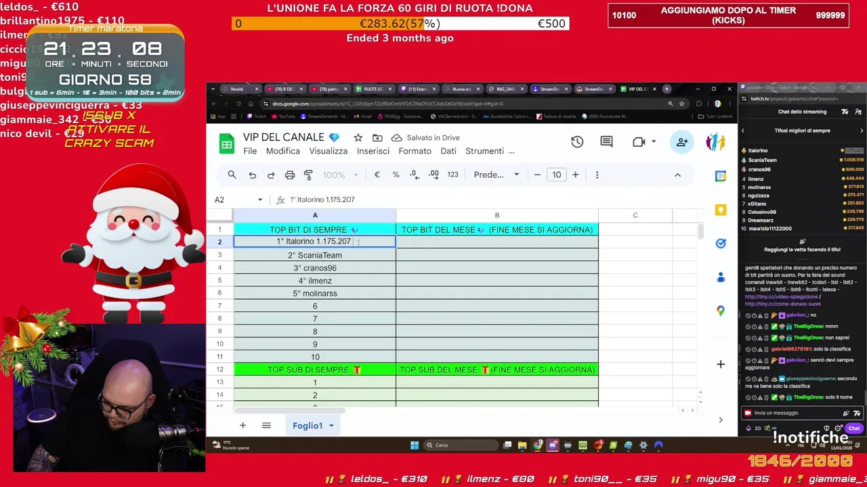Screen dimensions: 867x487
Task: Open Google Tasks in side panel
Action: click(721, 243)
